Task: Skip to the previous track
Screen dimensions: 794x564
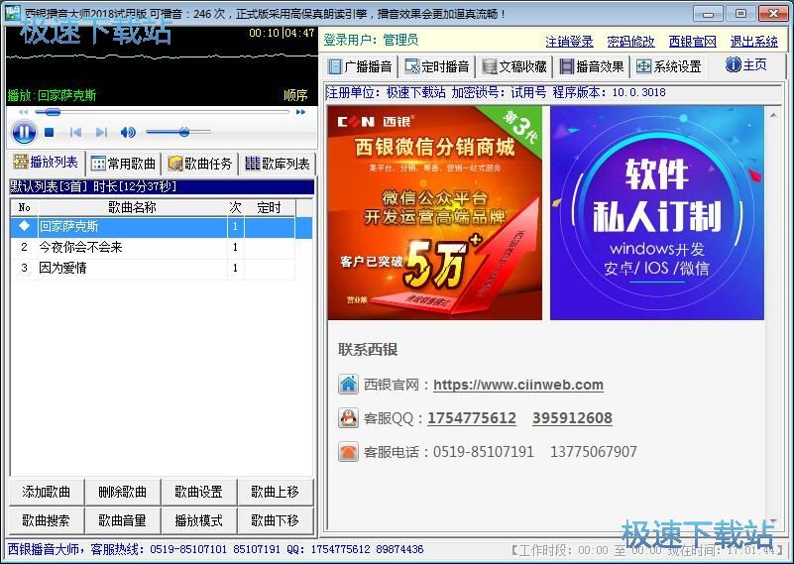Action: click(x=76, y=132)
